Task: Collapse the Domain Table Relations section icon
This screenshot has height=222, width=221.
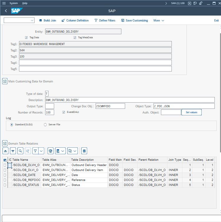Action: pyautogui.click(x=5, y=143)
